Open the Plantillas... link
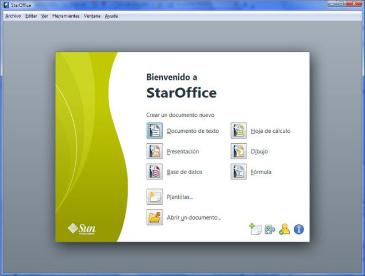The height and width of the screenshot is (276, 365). pyautogui.click(x=180, y=197)
